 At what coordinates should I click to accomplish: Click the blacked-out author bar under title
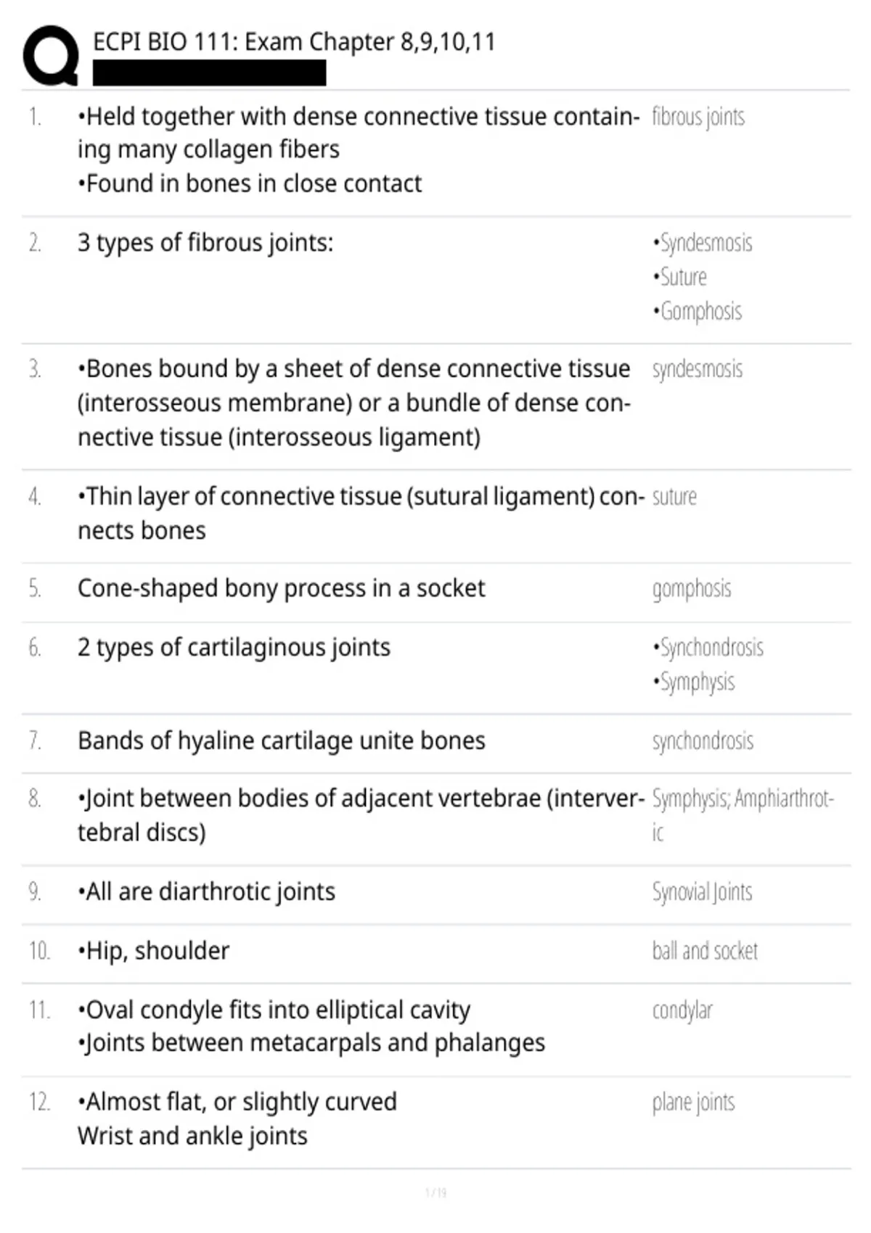209,73
